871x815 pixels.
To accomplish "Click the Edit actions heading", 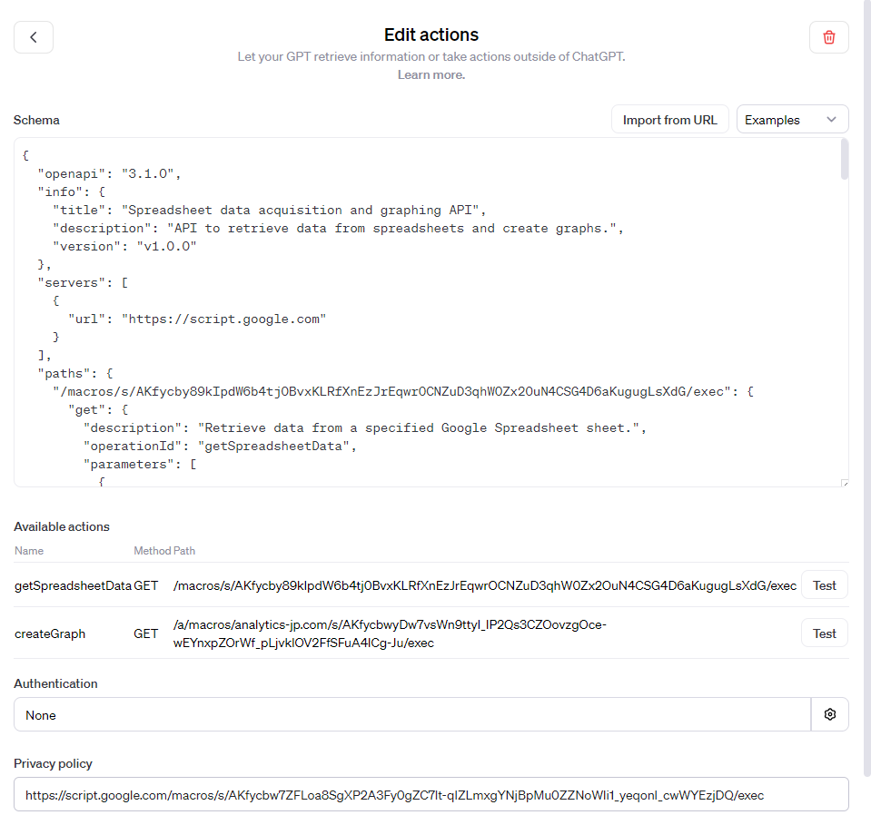I will pos(431,34).
